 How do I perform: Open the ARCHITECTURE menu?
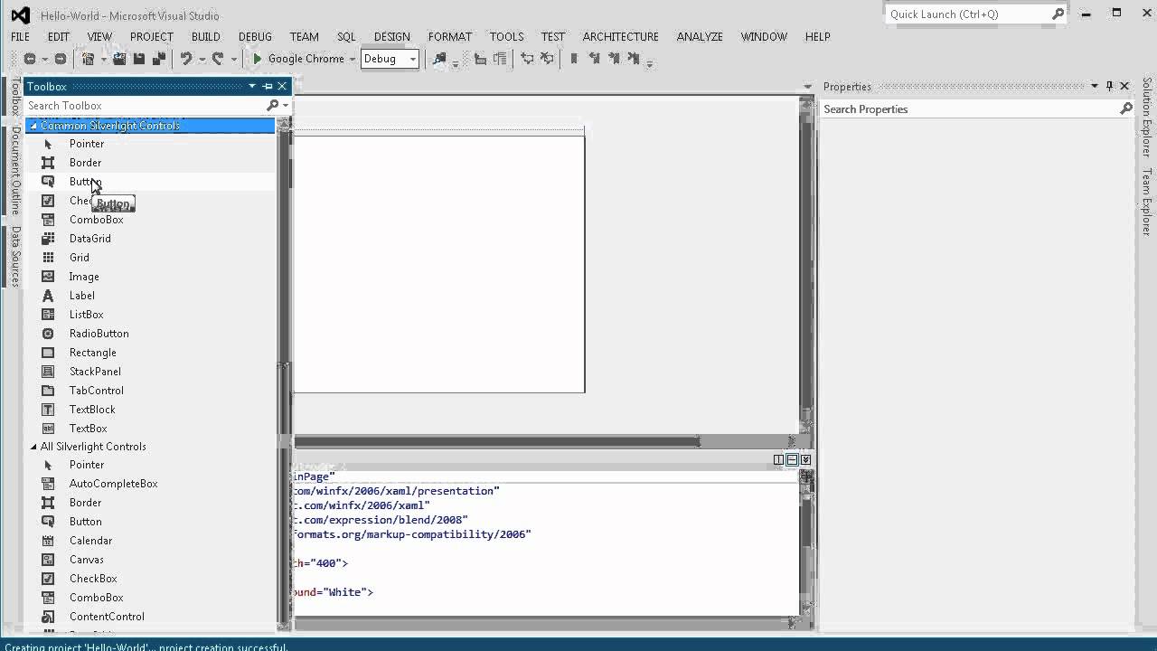point(620,36)
